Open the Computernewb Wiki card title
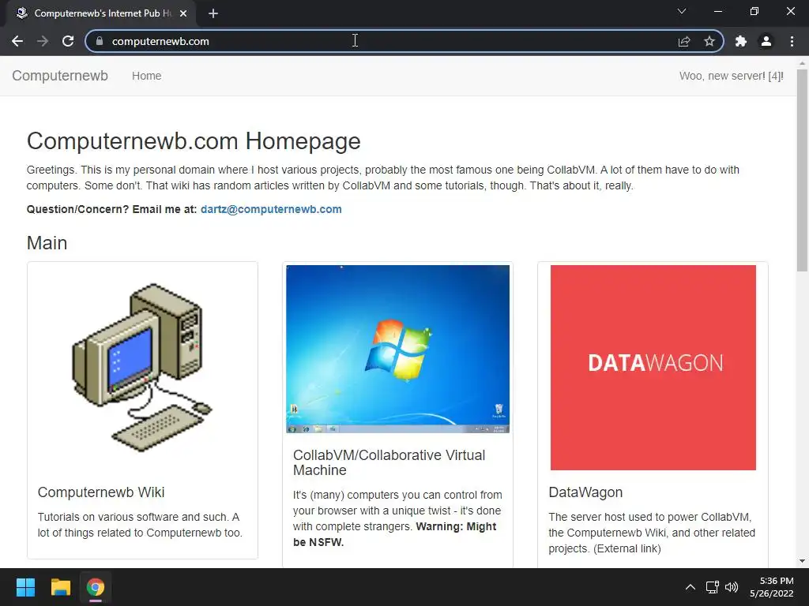The height and width of the screenshot is (606, 809). [101, 492]
